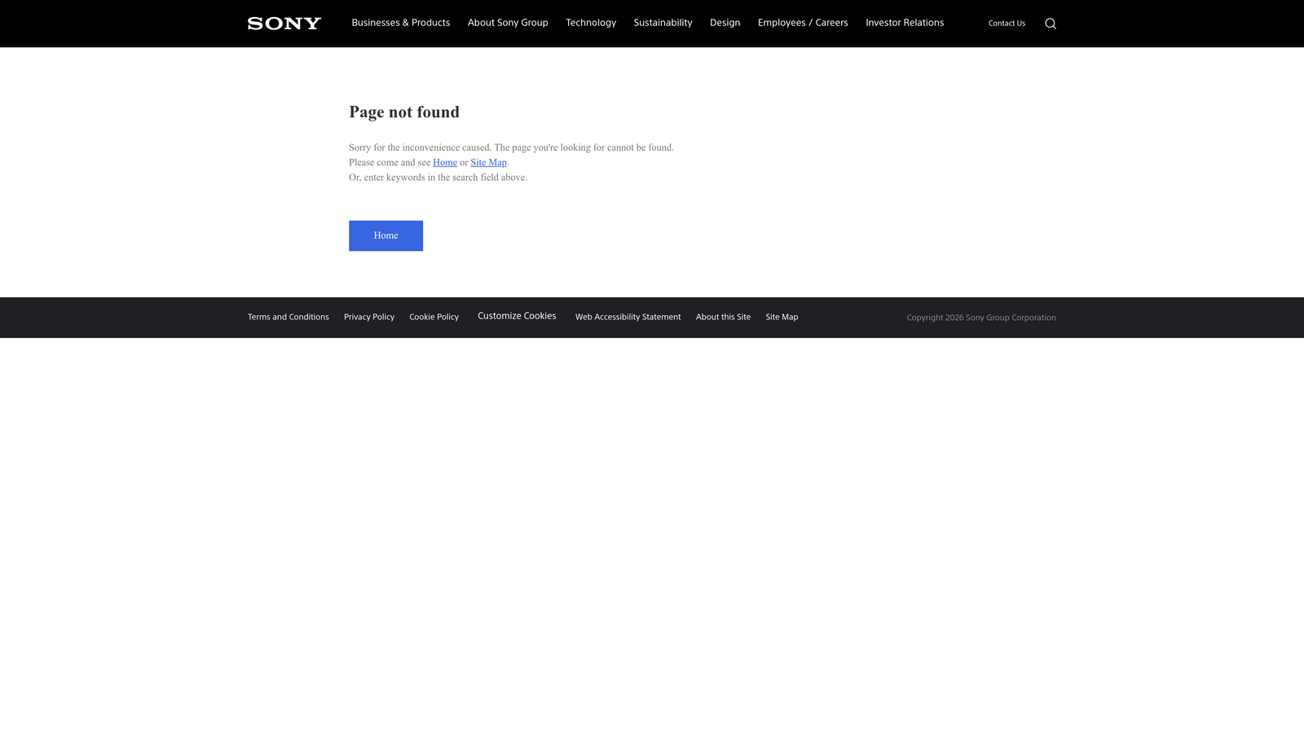Click the 'enter keywords in the search field' text
Image resolution: width=1304 pixels, height=733 pixels.
(x=431, y=178)
